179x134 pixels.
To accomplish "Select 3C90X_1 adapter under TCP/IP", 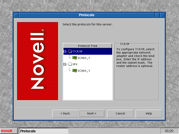I will pyautogui.click(x=84, y=58).
